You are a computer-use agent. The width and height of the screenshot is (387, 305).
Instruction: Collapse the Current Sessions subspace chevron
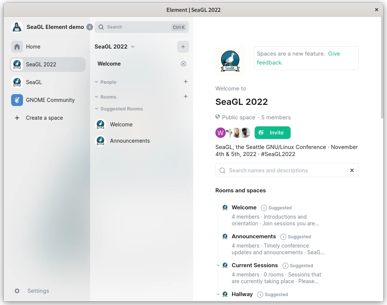click(218, 265)
